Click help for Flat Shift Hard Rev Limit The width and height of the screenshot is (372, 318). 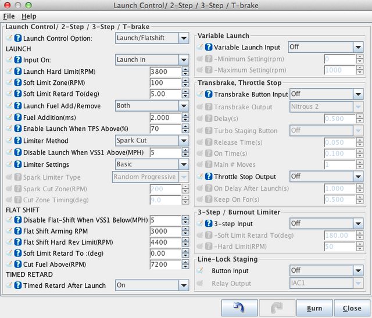pos(18,242)
